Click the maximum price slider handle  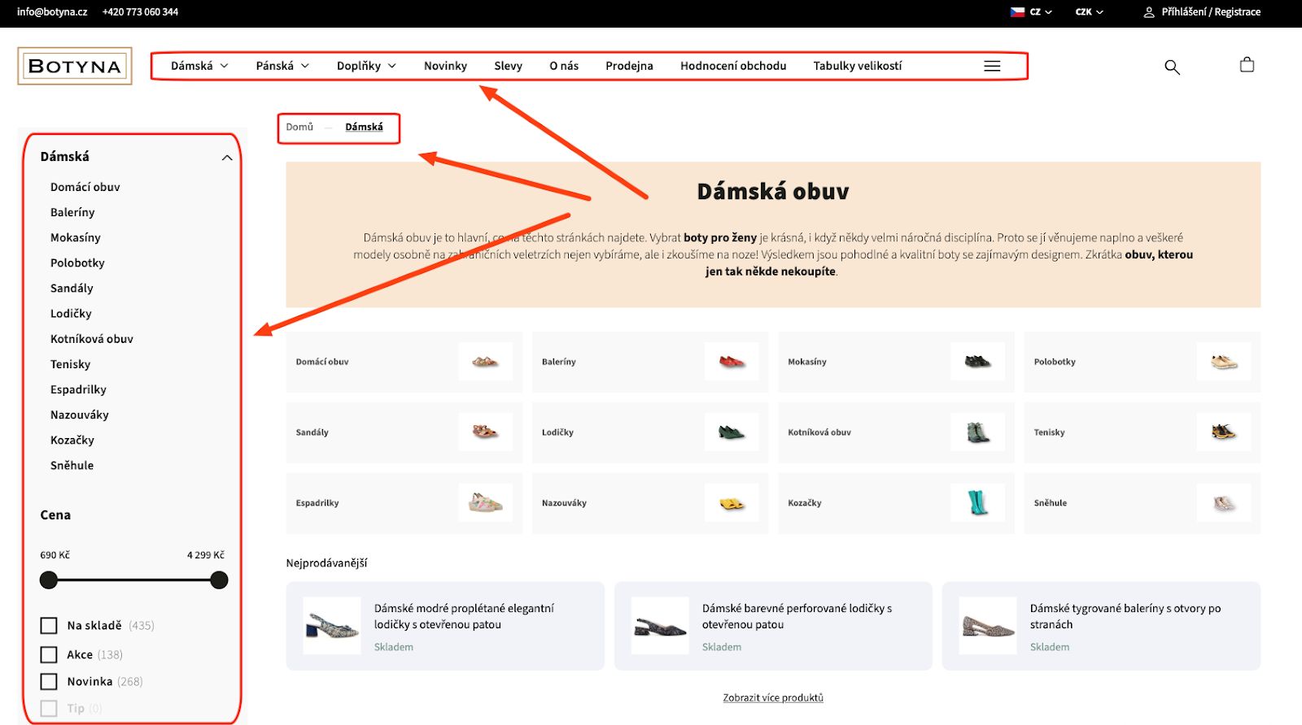click(x=219, y=580)
